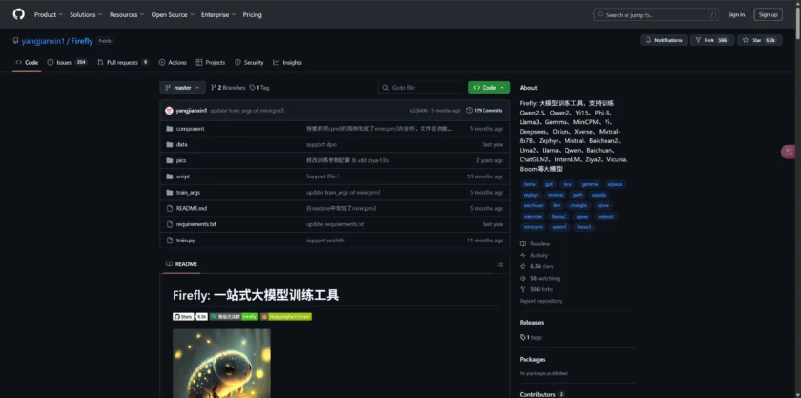This screenshot has height=398, width=801.
Task: Open the Firefly repository name link
Action: [82, 41]
